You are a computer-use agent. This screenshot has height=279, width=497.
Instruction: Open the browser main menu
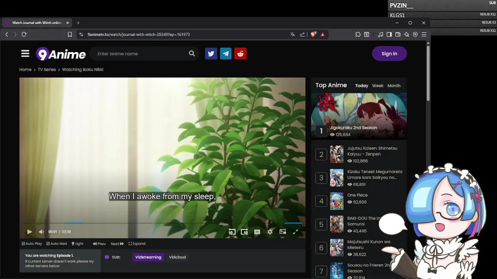[x=424, y=34]
